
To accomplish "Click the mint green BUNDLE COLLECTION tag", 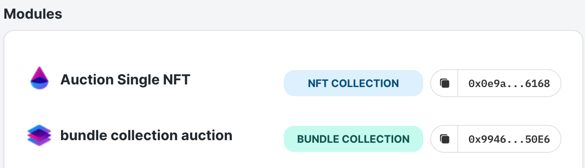I will [354, 139].
